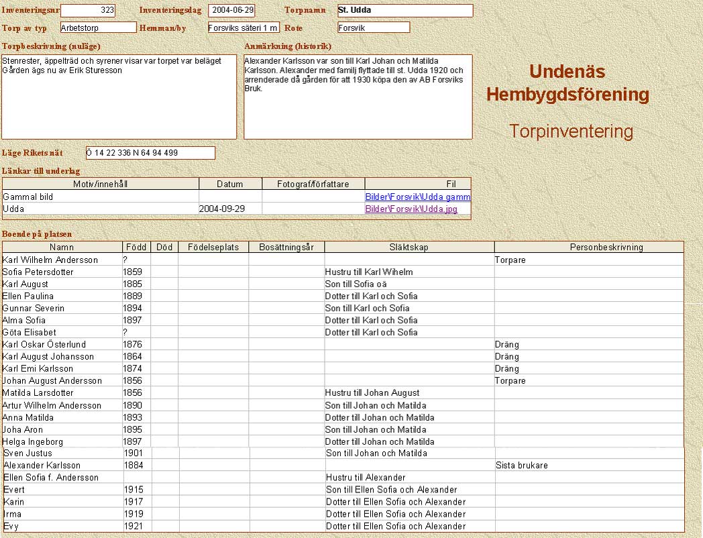Open the Udda gamm image link
This screenshot has height=538, width=703.
click(417, 197)
